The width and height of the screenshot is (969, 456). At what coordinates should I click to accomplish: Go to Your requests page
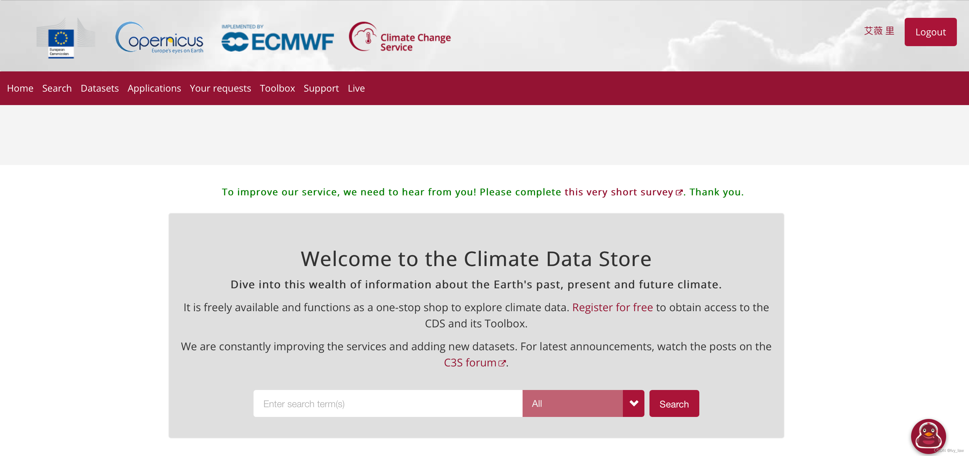click(x=220, y=88)
